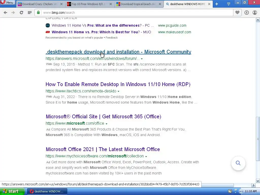Open the tab menu stack icon
This screenshot has width=260, height=195.
click(229, 4)
